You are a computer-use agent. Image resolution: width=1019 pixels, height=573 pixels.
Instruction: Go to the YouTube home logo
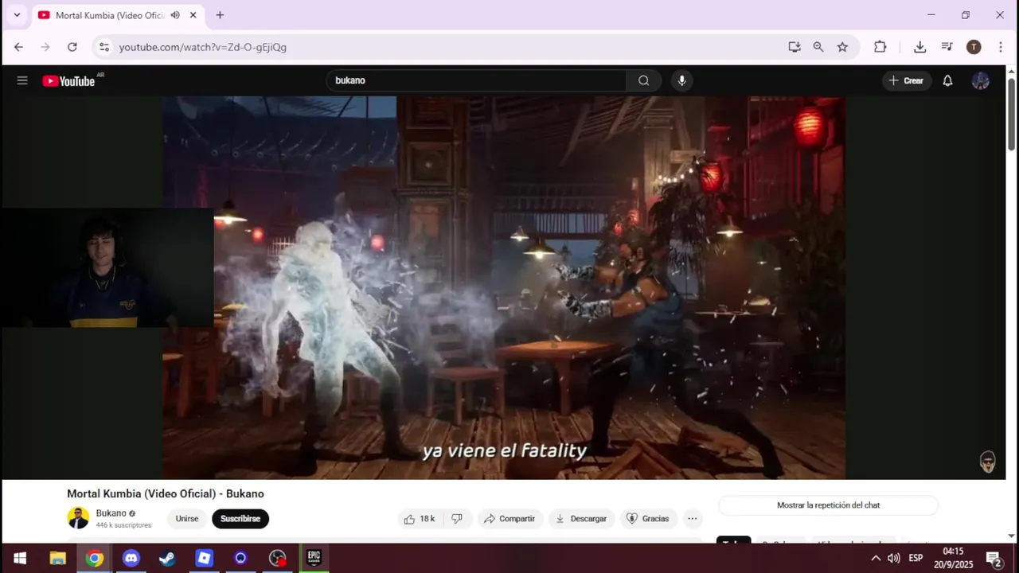[68, 80]
